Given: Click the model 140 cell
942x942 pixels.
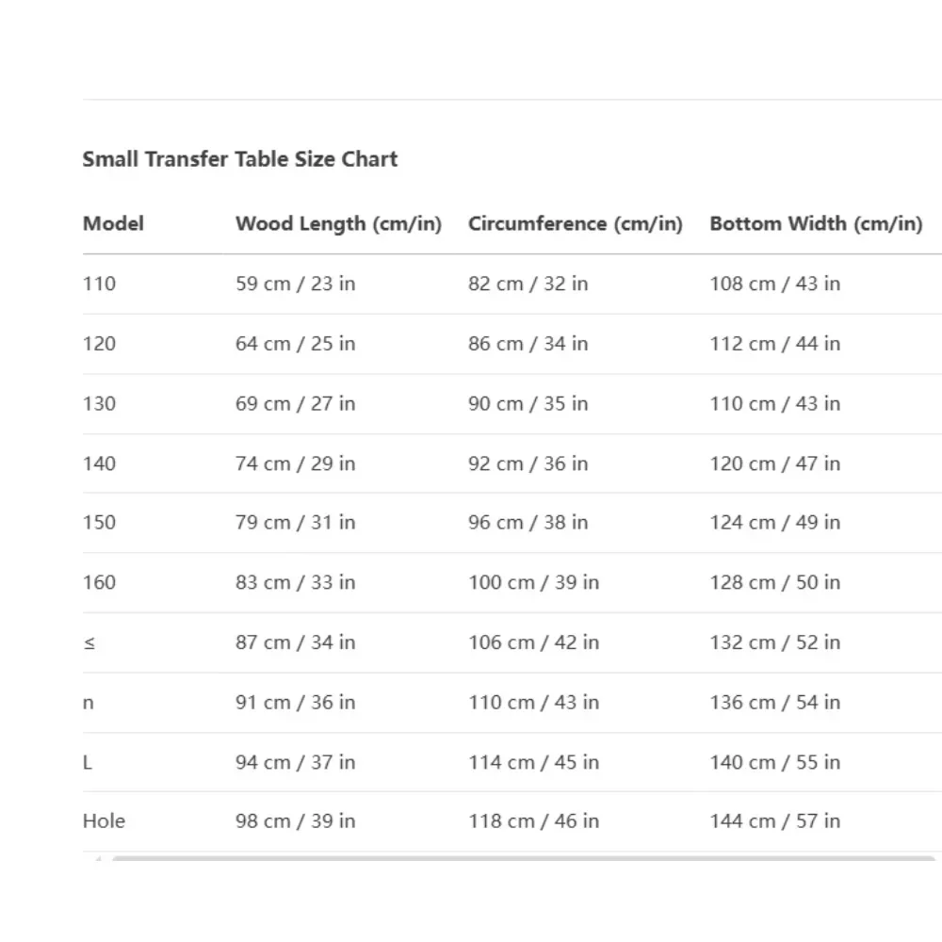Looking at the screenshot, I should click(x=99, y=463).
